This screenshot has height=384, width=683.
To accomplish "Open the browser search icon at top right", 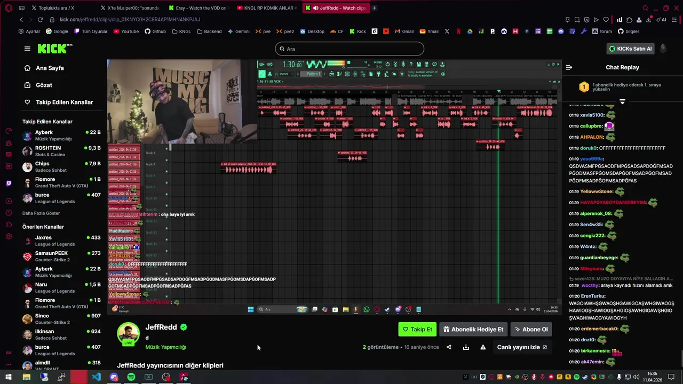I will click(x=645, y=8).
